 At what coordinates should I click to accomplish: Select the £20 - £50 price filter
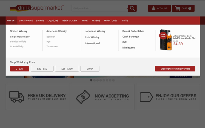point(42,69)
